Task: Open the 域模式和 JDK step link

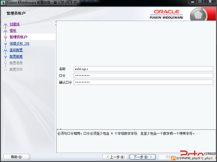Action: (x=20, y=43)
